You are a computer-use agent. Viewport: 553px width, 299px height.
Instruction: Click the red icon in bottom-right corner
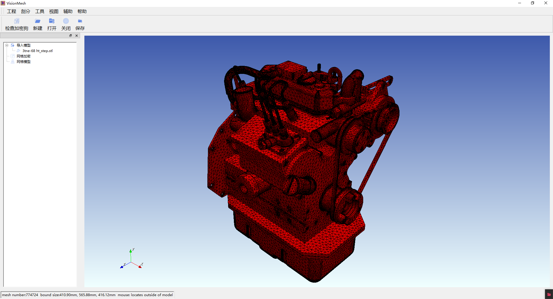pos(549,294)
